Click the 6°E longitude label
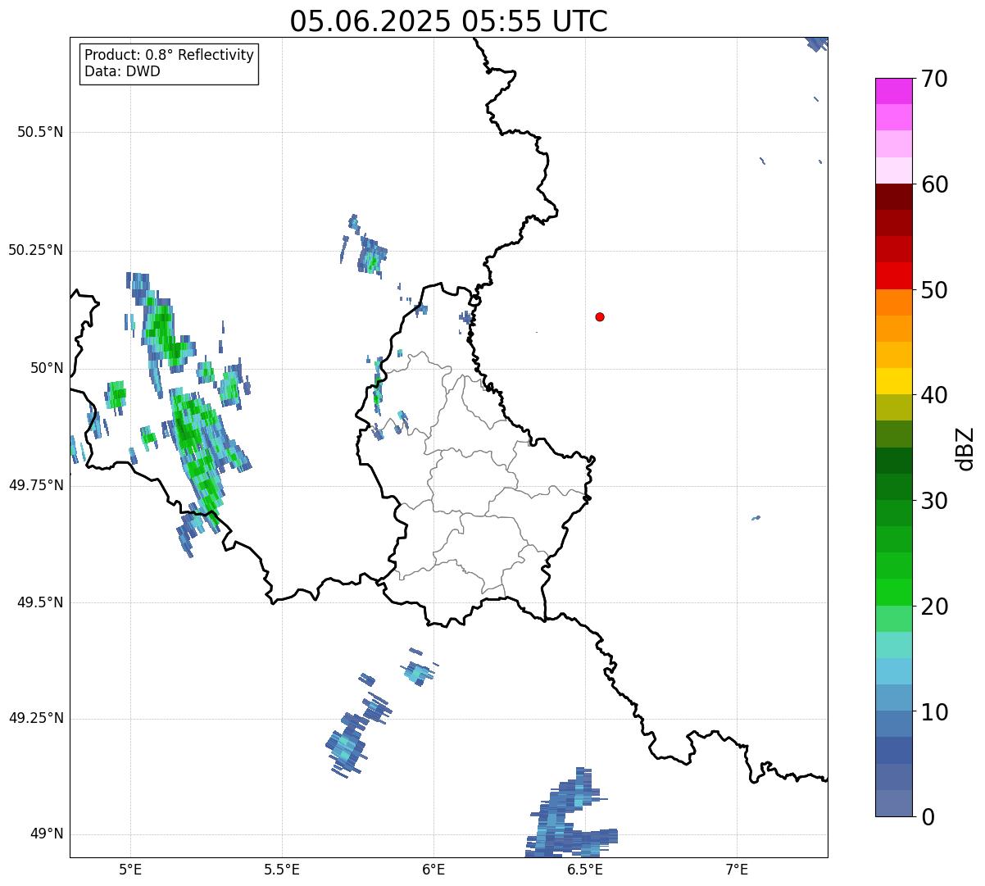The height and width of the screenshot is (886, 985). [433, 869]
